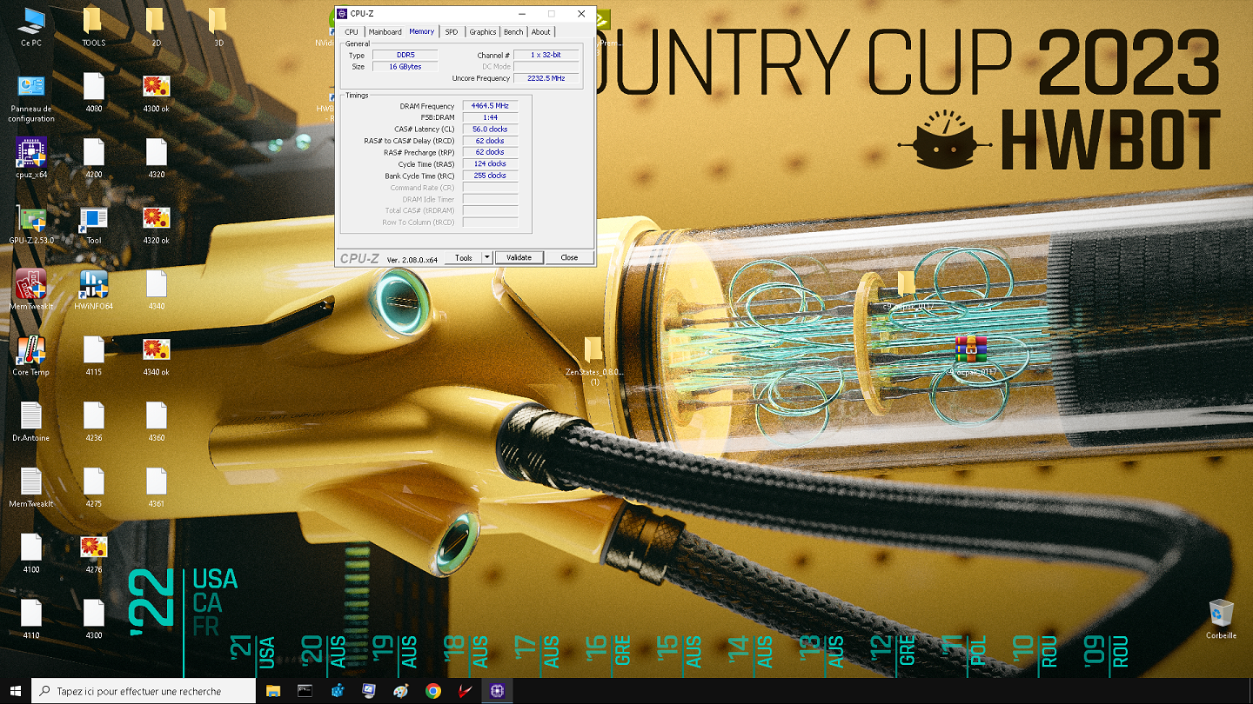The width and height of the screenshot is (1253, 704).
Task: Click the CPU-Z taskbar button
Action: pyautogui.click(x=498, y=691)
